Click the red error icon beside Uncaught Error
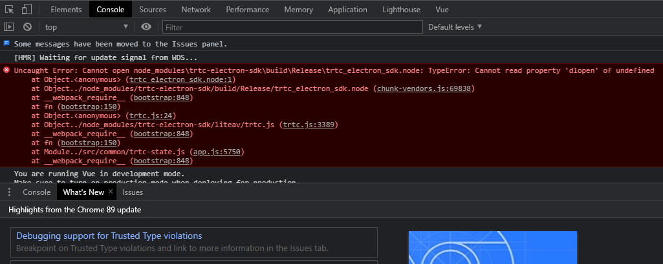 pyautogui.click(x=6, y=70)
